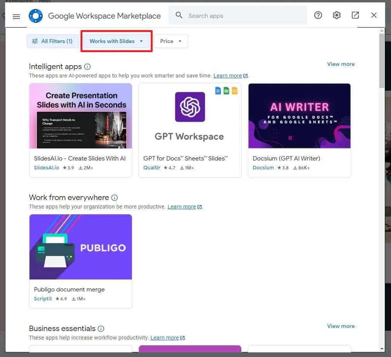Click the Docsium developer link
Viewport: 391px width, 357px height.
[263, 168]
